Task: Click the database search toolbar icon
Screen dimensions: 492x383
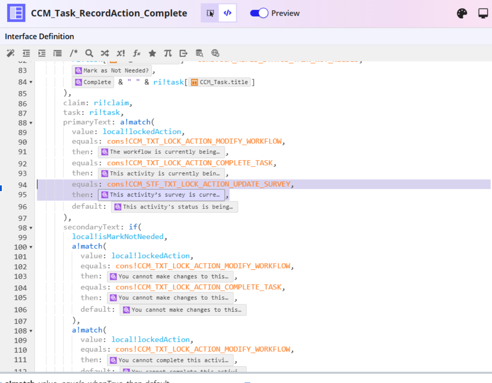Action: pos(199,53)
